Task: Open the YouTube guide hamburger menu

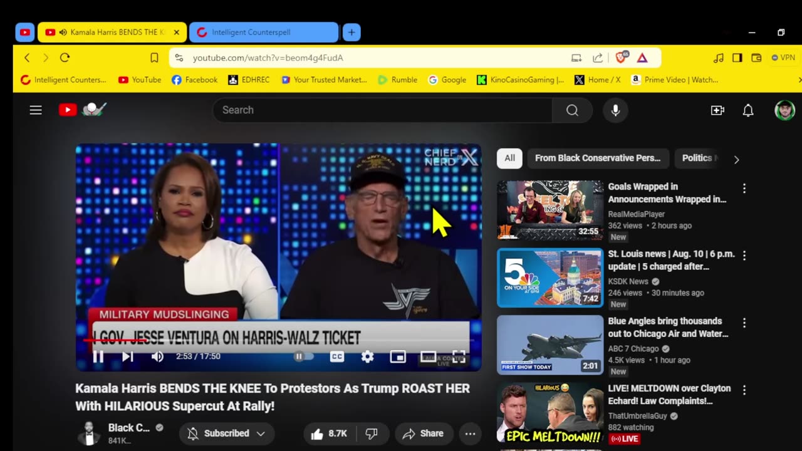Action: (x=36, y=110)
